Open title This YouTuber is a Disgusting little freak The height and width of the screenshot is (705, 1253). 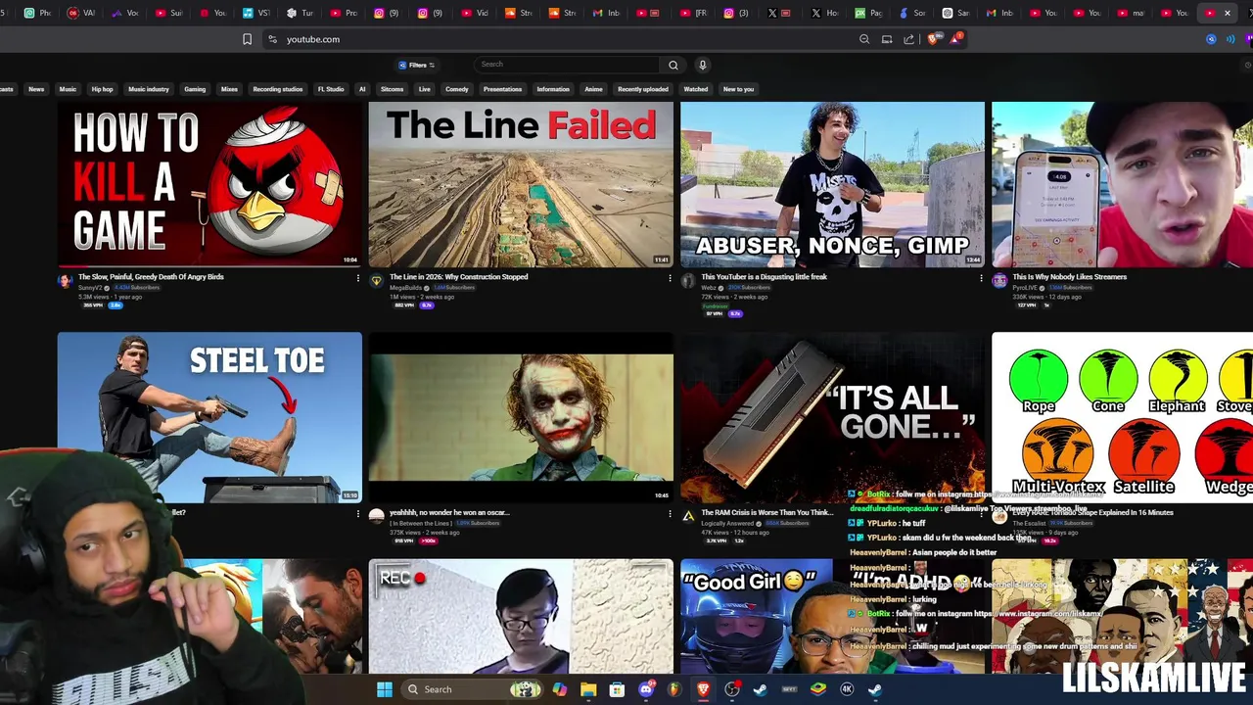(765, 277)
